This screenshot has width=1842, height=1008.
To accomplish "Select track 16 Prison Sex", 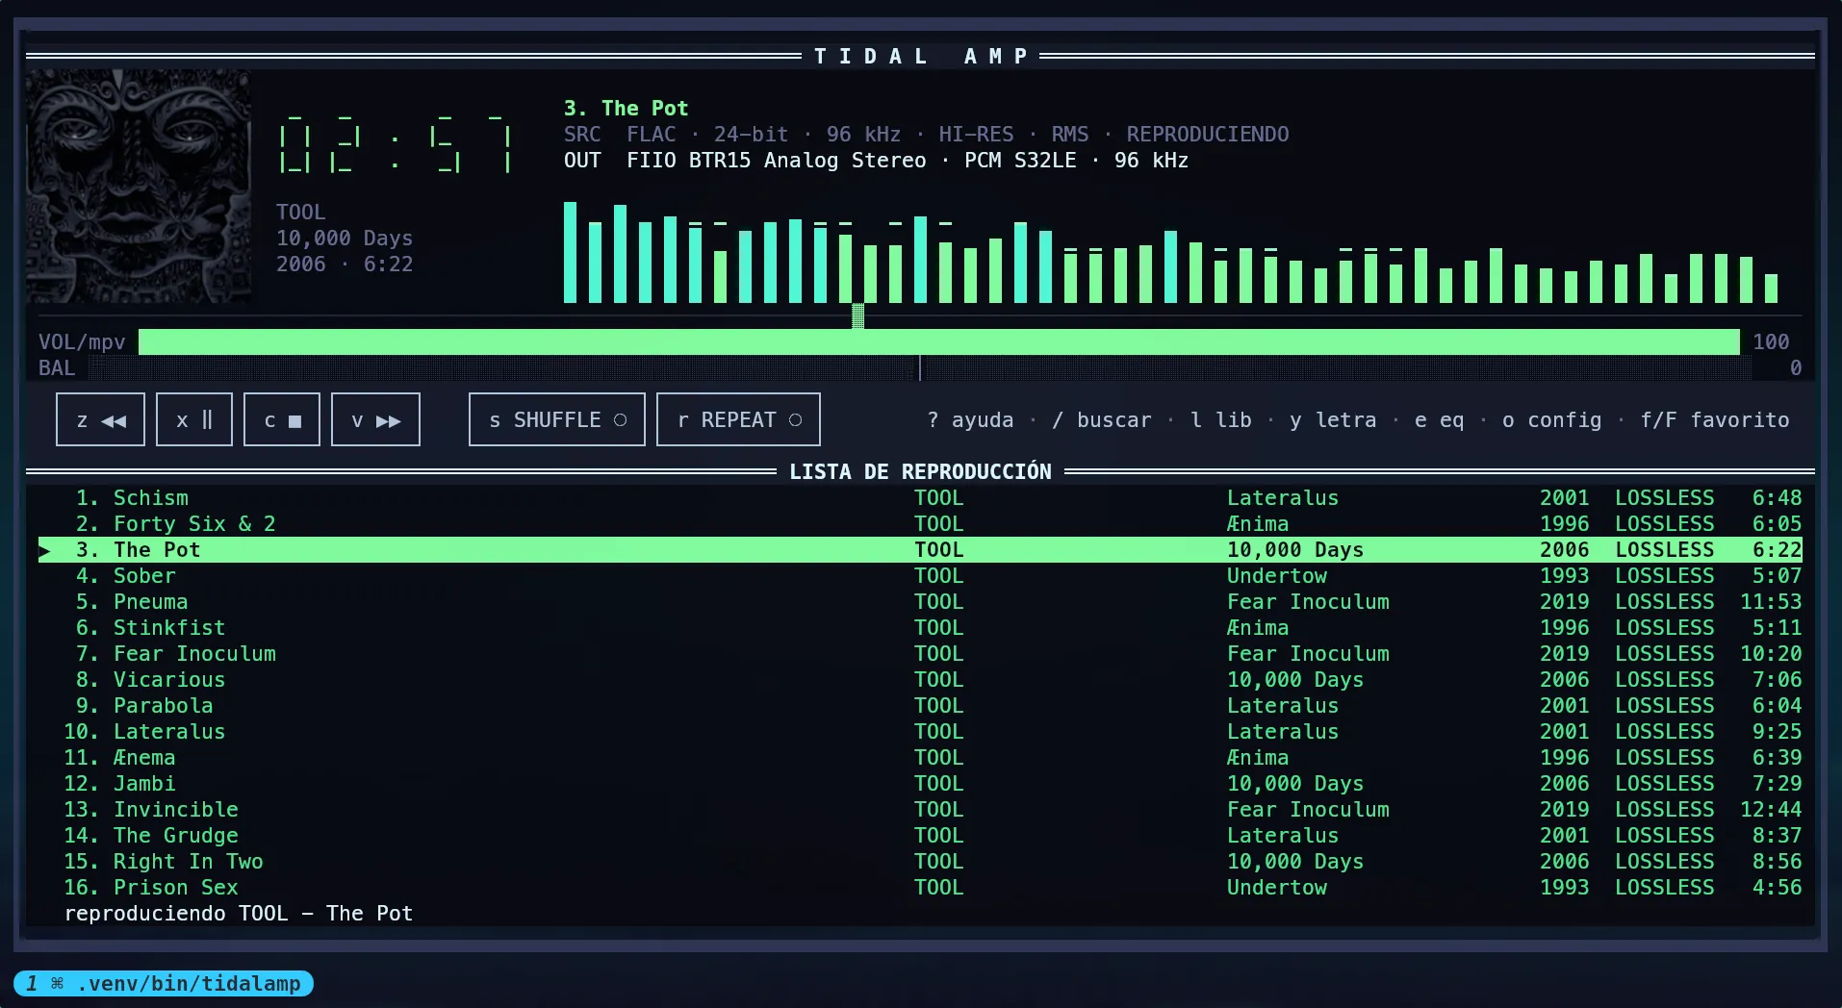I will 920,888.
